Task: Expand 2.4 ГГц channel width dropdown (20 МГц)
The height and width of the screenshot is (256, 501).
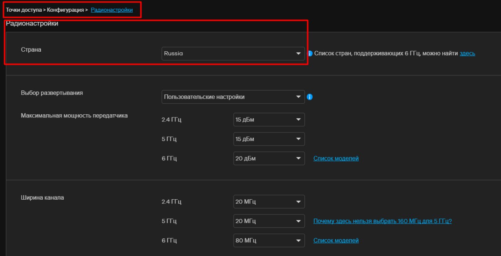Action: pos(269,202)
